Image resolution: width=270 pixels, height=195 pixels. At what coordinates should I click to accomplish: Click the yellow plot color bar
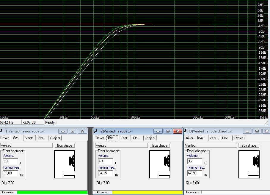pyautogui.click(x=147, y=192)
